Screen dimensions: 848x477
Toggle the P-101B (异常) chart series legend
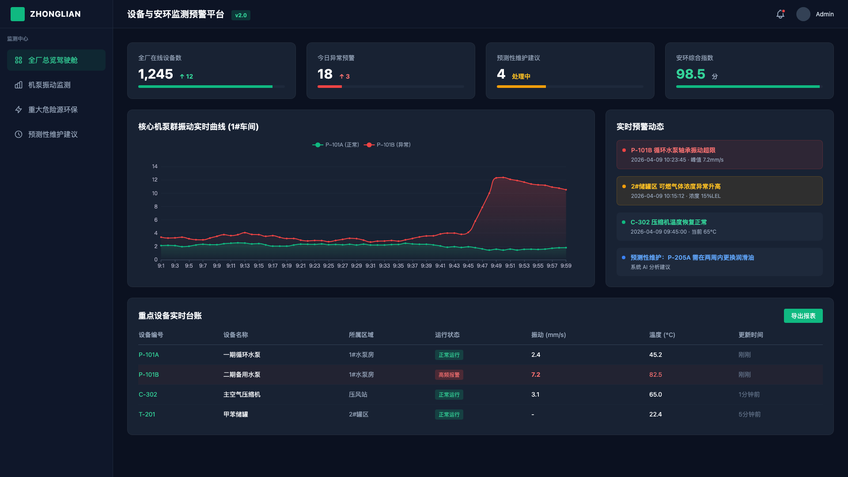pyautogui.click(x=387, y=144)
